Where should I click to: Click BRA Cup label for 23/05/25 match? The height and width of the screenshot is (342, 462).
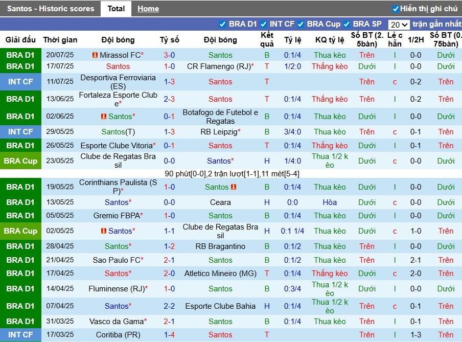20,161
